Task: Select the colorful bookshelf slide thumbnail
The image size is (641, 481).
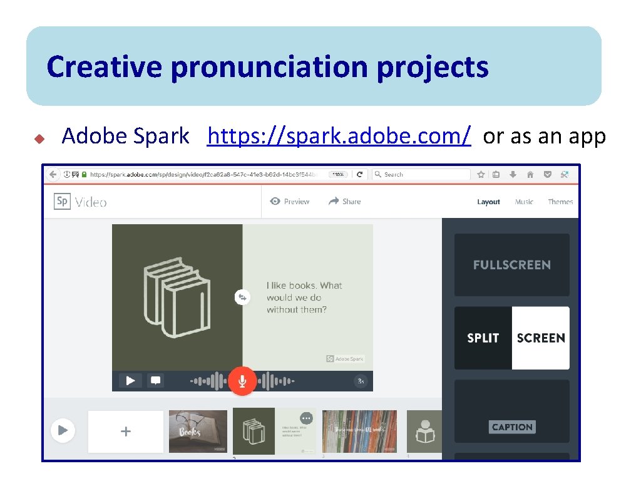Action: pyautogui.click(x=360, y=432)
